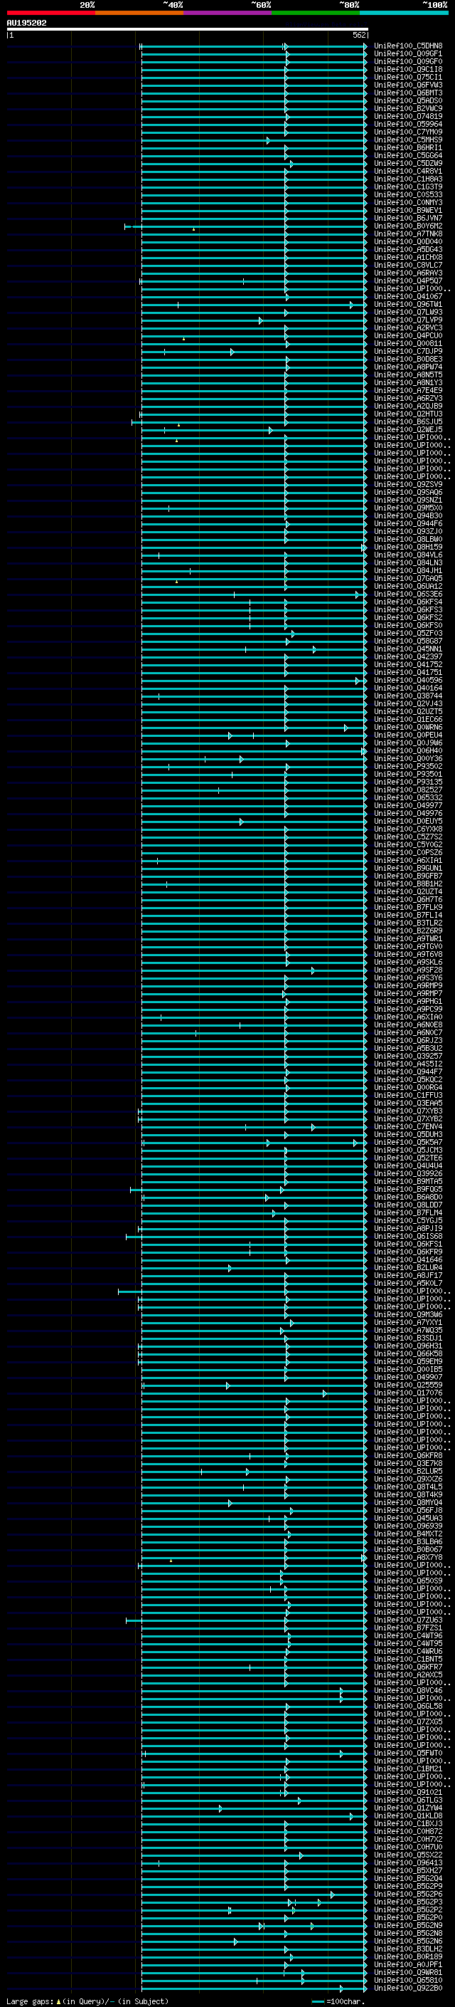Click the cyan alignment bar for UniRef100_C5DHN8
Screen dimensions: 455x2007
[x=254, y=46]
